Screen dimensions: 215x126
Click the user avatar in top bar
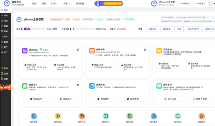[x=210, y=4]
